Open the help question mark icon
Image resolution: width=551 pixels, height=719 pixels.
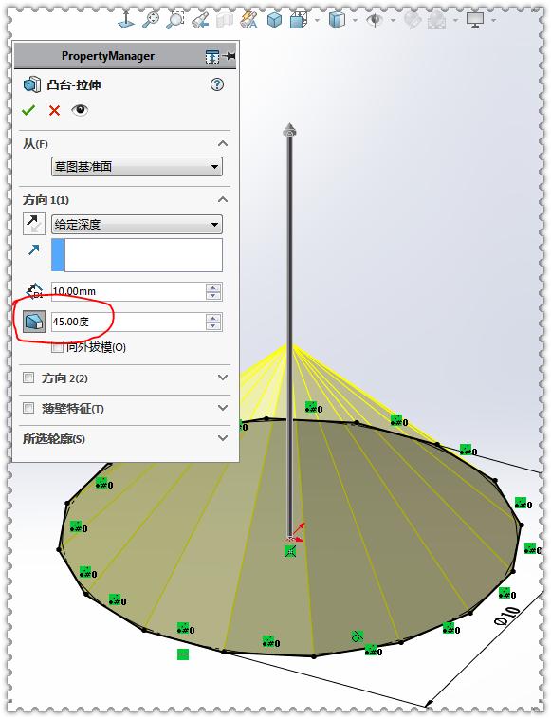pyautogui.click(x=217, y=84)
